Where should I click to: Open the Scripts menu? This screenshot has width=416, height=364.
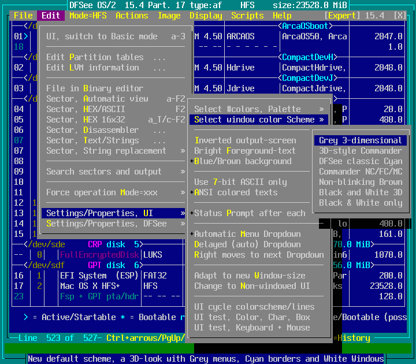point(247,16)
